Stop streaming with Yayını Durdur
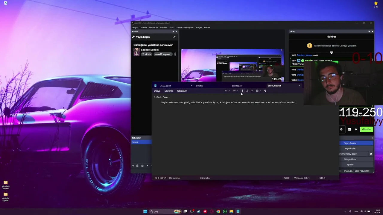This screenshot has width=383, height=215. 356,143
